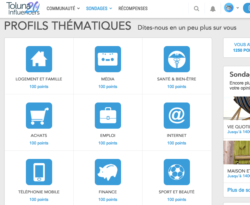Open the Sport et Beauté soccer ball icon
The width and height of the screenshot is (250, 205).
[x=177, y=172]
